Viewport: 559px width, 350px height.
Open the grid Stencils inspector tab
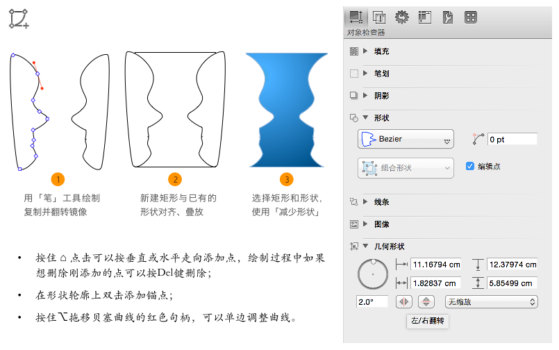click(x=471, y=17)
